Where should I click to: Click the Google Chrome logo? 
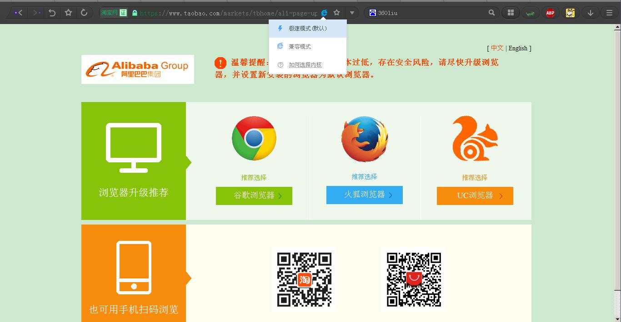point(254,138)
